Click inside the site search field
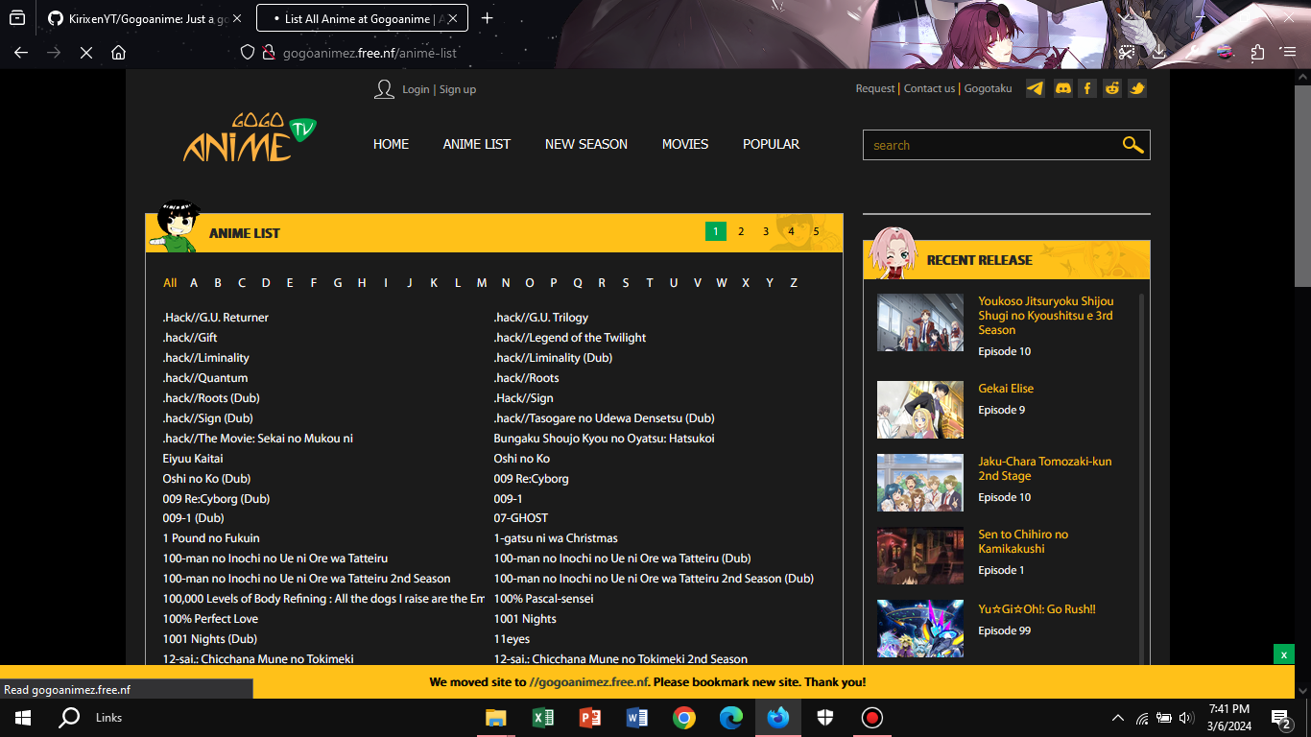The height and width of the screenshot is (737, 1311). tap(991, 145)
